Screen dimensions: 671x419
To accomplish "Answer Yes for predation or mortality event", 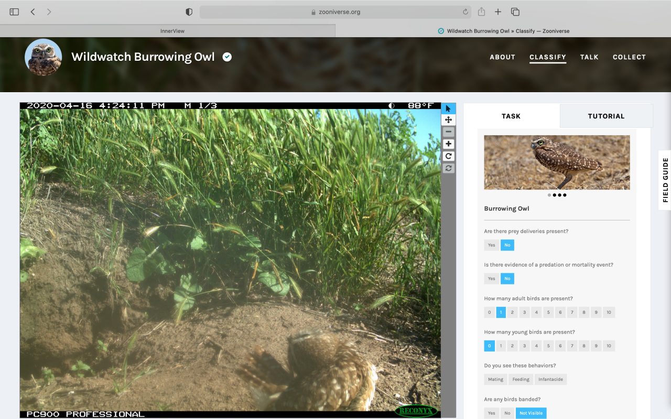I will tap(491, 279).
